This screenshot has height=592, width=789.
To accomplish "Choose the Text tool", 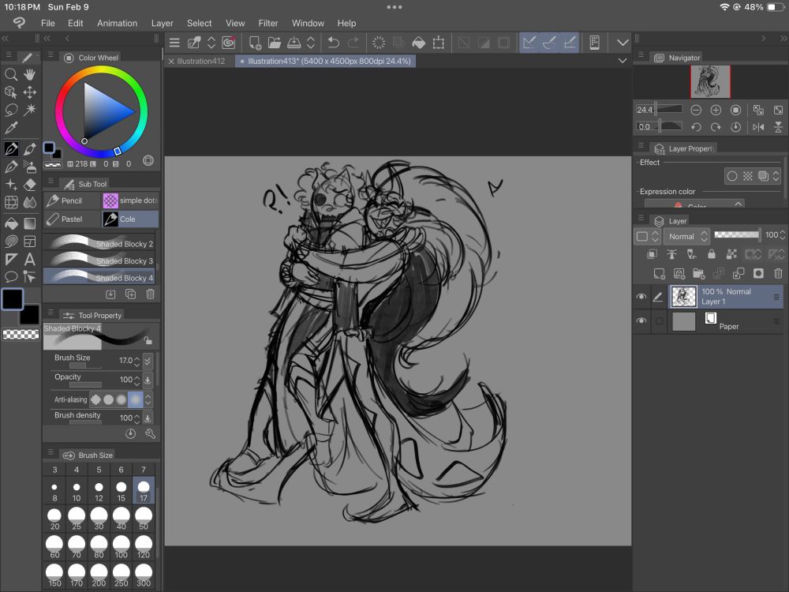I will tap(30, 259).
